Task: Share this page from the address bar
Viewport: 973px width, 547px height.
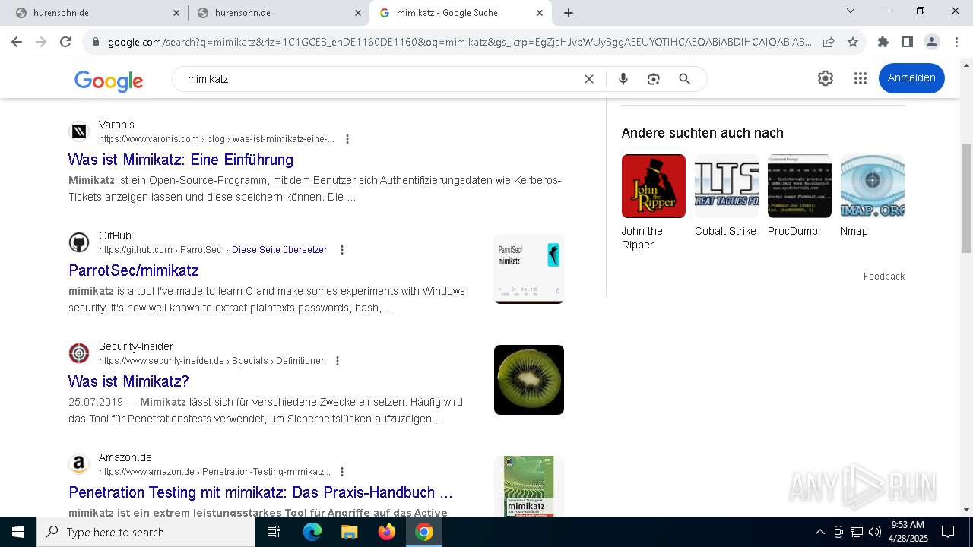Action: pyautogui.click(x=829, y=42)
